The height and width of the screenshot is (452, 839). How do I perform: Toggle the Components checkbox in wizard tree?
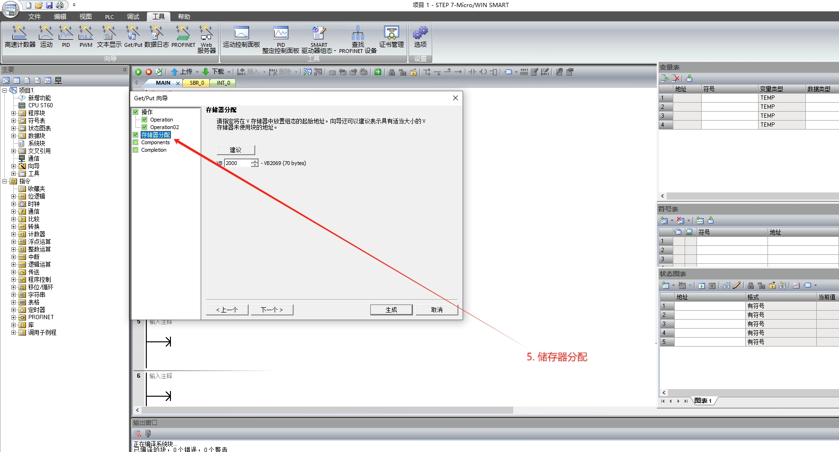coord(136,142)
